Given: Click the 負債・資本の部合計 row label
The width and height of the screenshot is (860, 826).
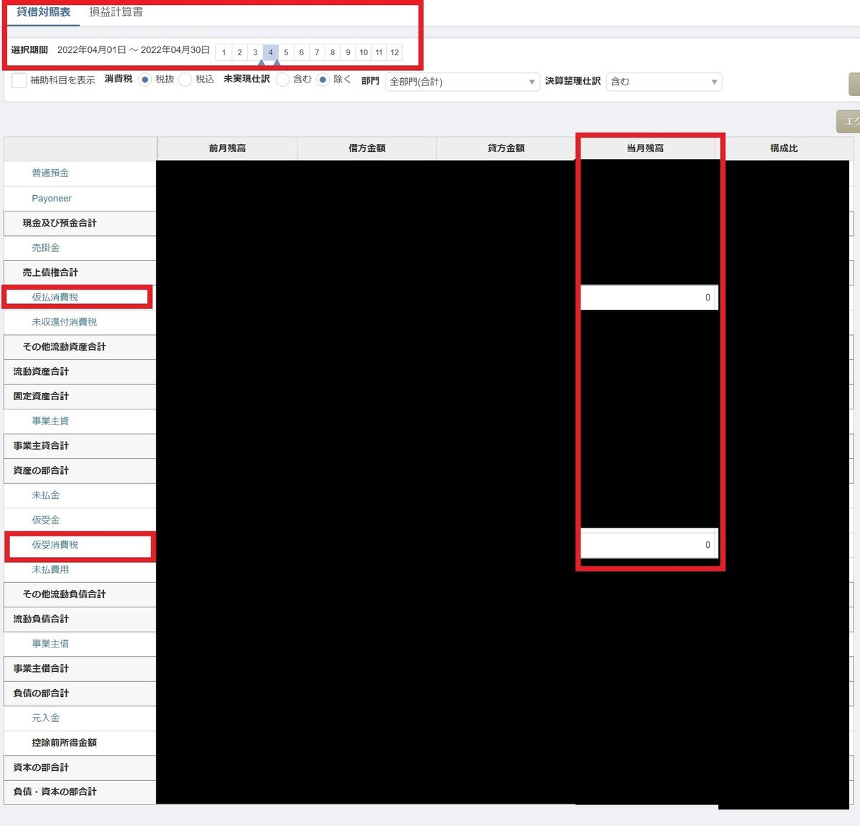Looking at the screenshot, I should coord(55,792).
